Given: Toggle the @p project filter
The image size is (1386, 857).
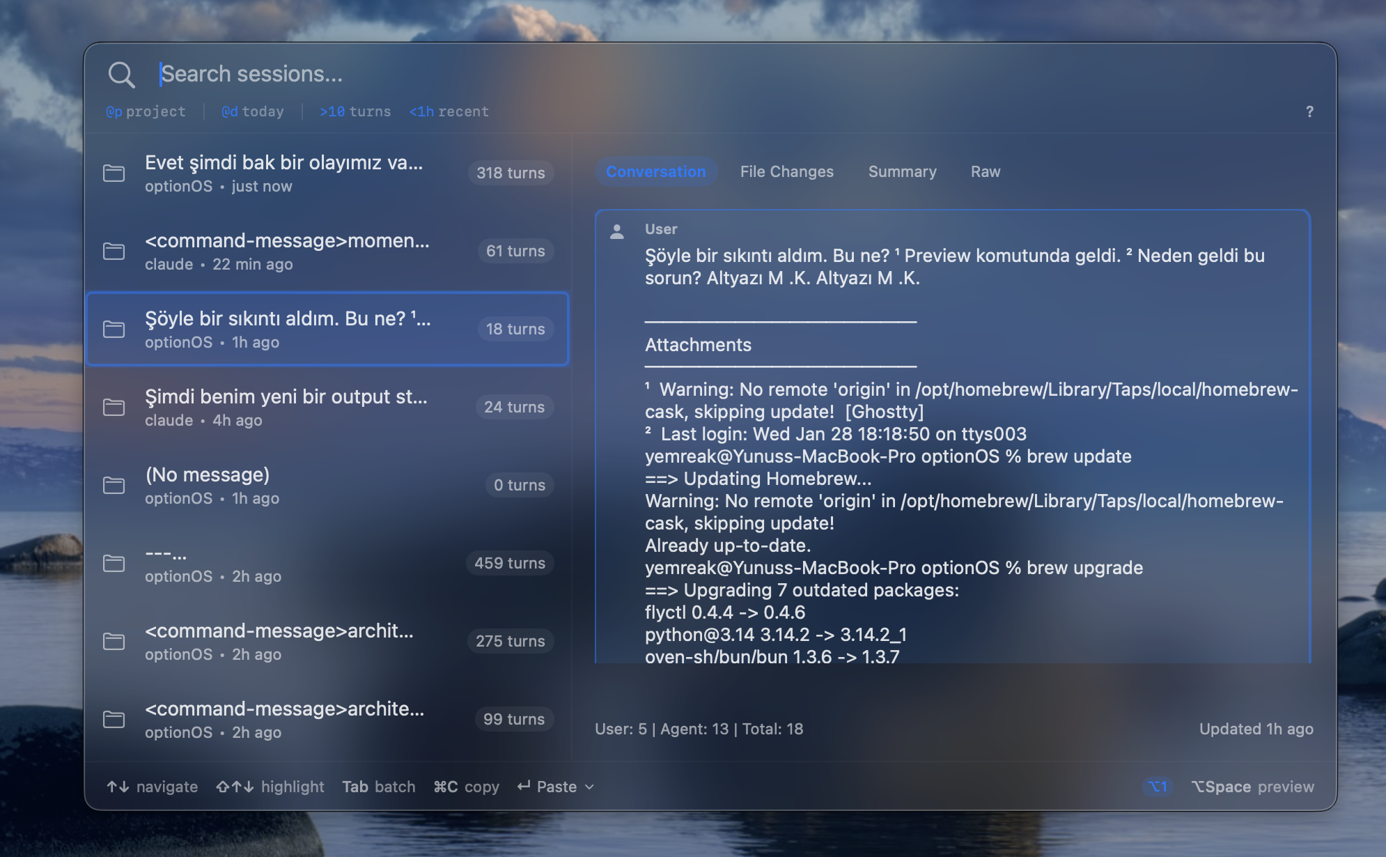Looking at the screenshot, I should coord(146,111).
